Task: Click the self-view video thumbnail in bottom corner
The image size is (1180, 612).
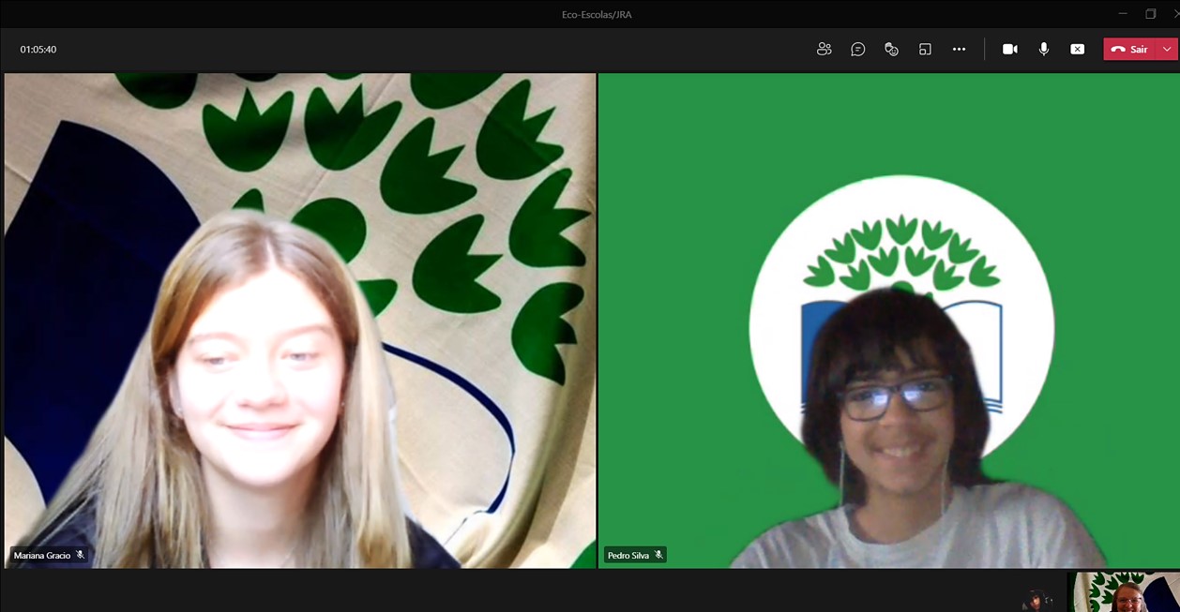Action: (1124, 592)
